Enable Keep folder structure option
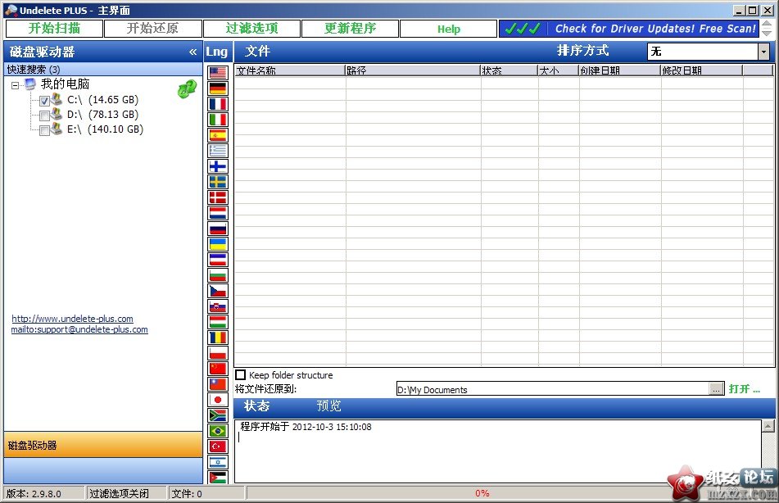 [241, 374]
